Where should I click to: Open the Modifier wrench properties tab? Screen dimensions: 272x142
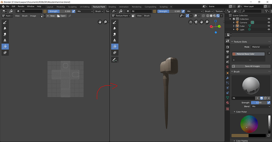(227, 78)
